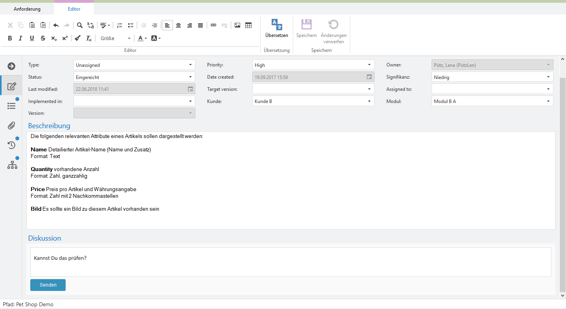The height and width of the screenshot is (309, 566).
Task: Open the hierarchy tree sidebar icon
Action: click(12, 165)
